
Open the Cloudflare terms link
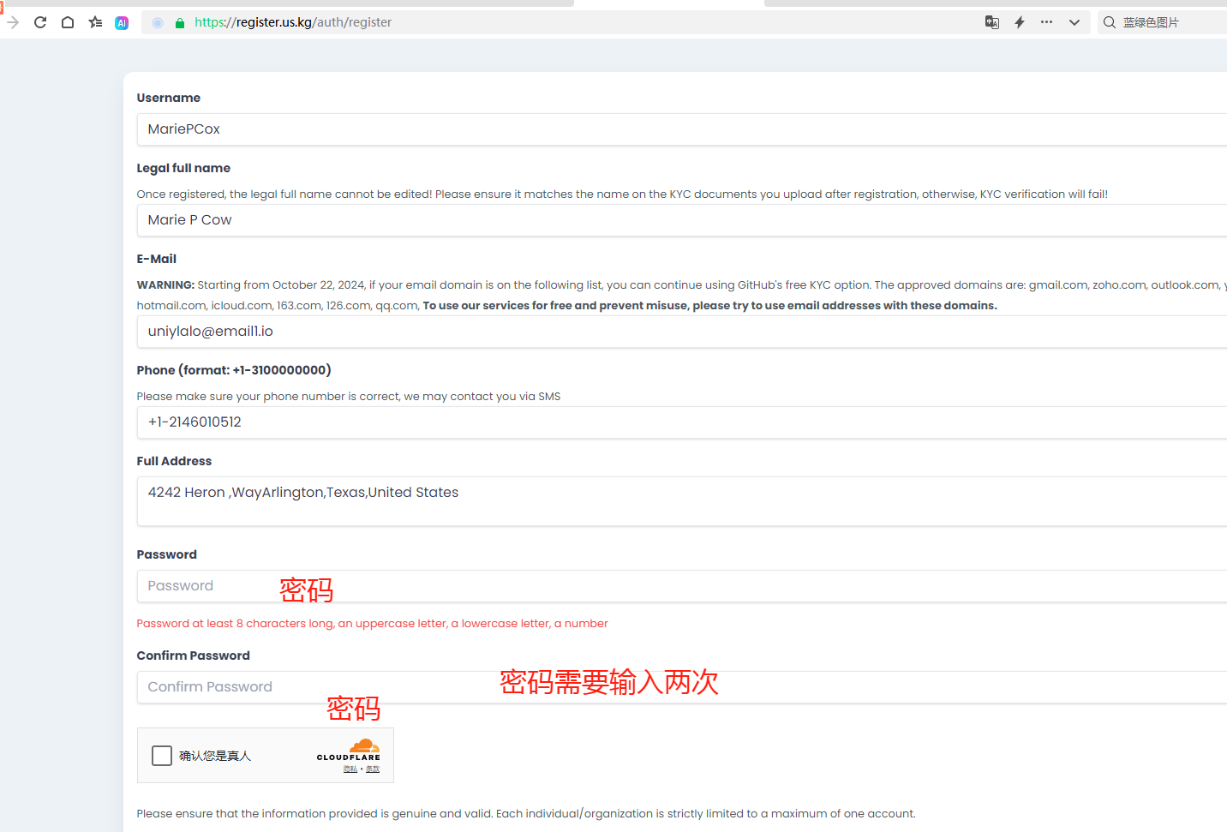(373, 769)
